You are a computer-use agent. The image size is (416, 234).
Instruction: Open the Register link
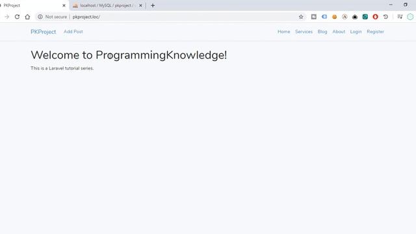376,32
